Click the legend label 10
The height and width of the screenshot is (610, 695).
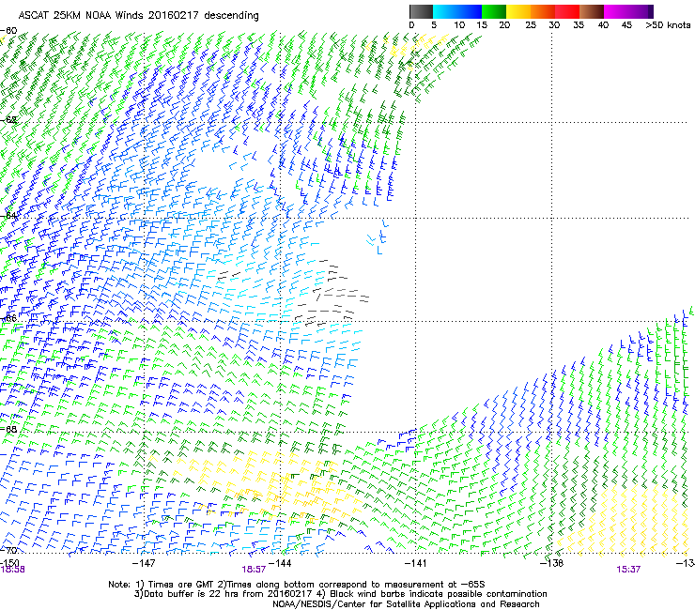459,25
